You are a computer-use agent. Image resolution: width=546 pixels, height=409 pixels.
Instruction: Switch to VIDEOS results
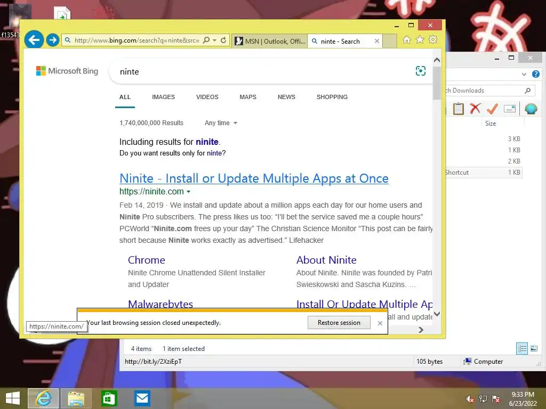(207, 97)
